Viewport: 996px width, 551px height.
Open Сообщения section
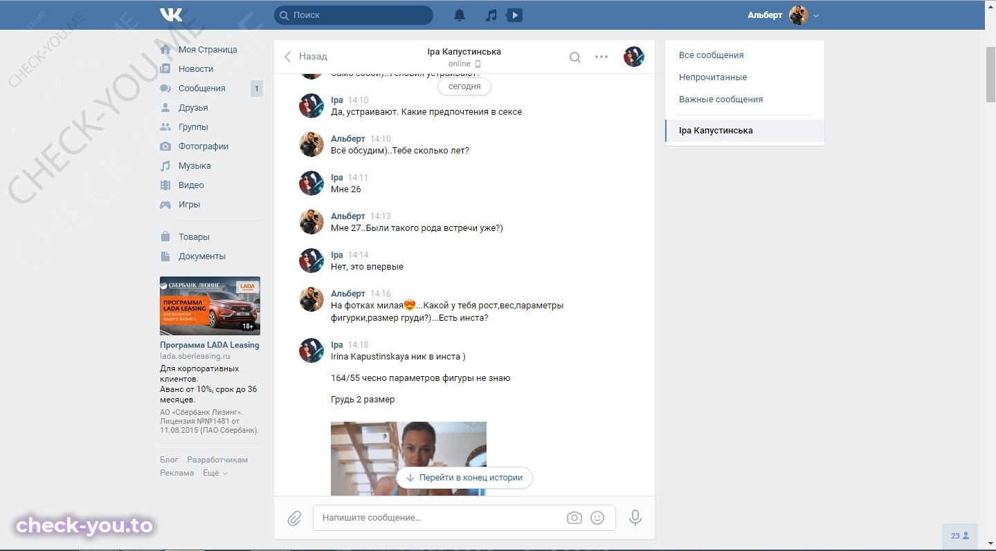click(202, 88)
